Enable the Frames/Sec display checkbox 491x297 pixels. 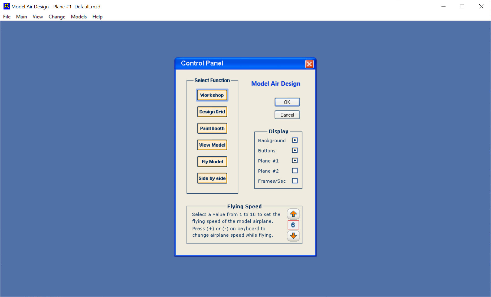pyautogui.click(x=295, y=181)
